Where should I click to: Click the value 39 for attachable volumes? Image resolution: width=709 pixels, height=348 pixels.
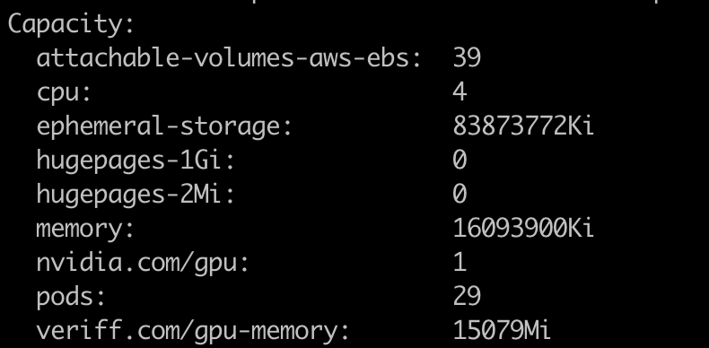coord(467,58)
